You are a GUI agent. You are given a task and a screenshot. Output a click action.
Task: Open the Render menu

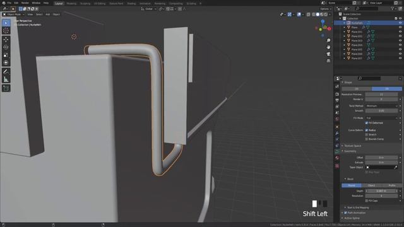[x=25, y=3]
